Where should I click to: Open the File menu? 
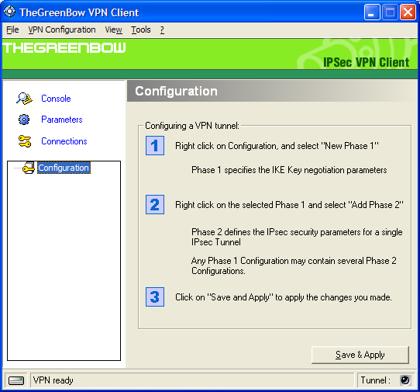[x=12, y=29]
